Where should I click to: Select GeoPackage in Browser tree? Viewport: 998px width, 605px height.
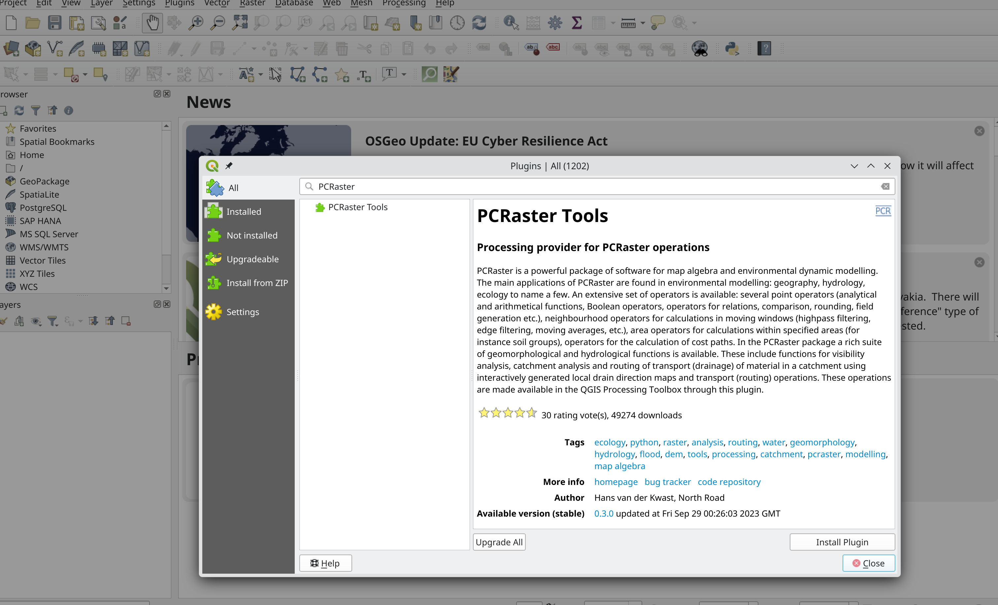point(45,181)
